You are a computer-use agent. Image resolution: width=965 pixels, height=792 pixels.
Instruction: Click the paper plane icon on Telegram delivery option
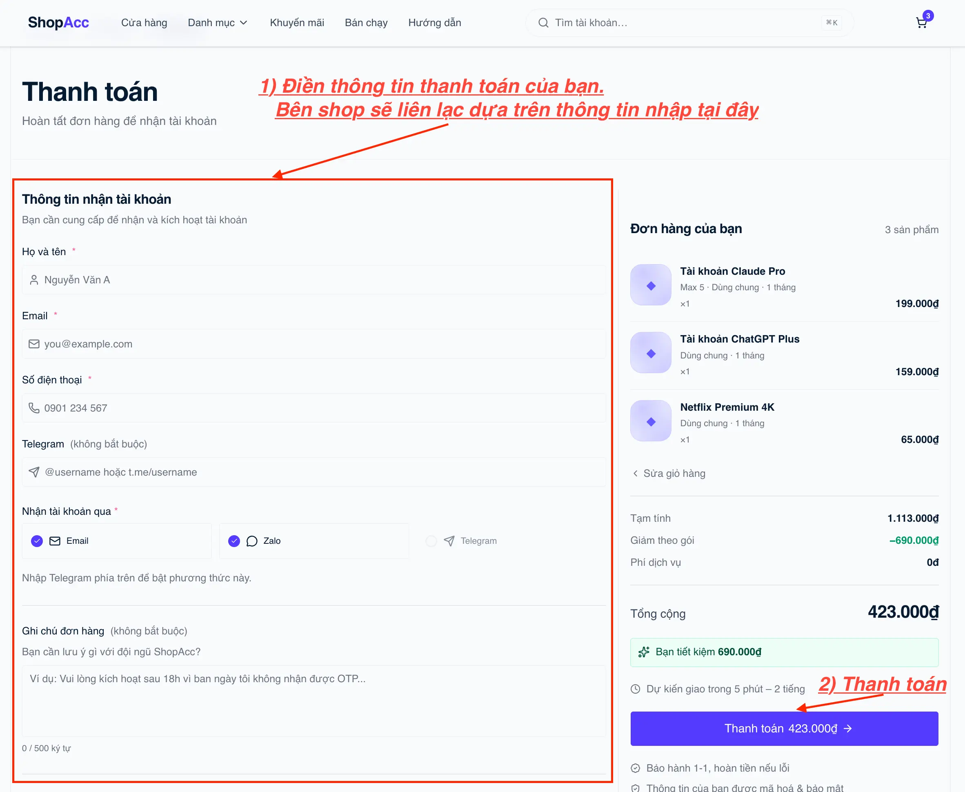449,541
